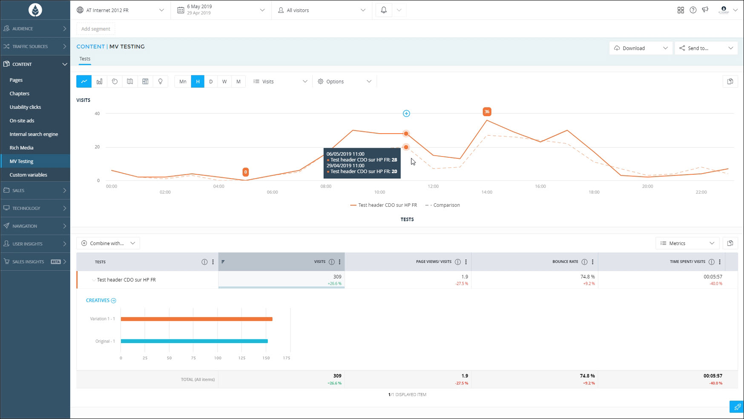744x419 pixels.
Task: Set granularity to Months (M)
Action: tap(238, 81)
